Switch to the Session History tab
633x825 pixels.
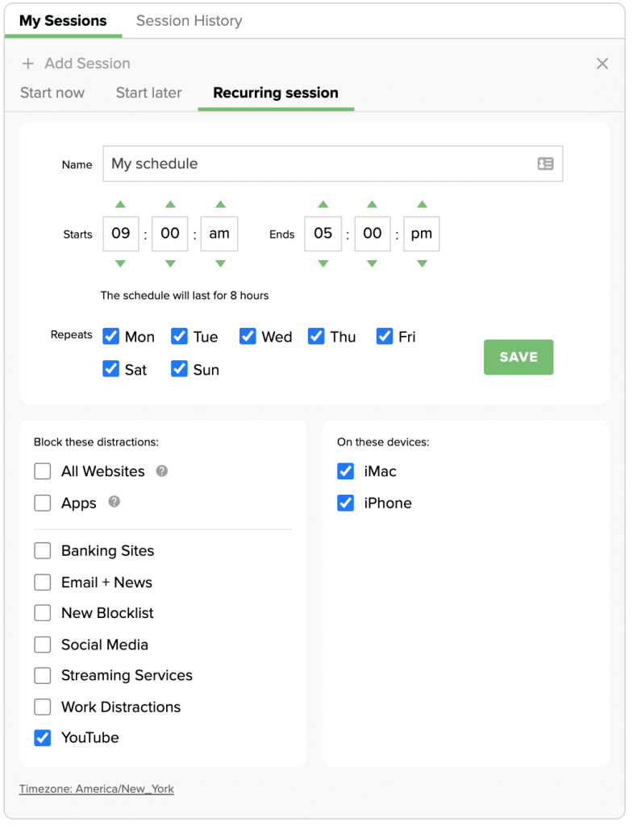pos(189,21)
